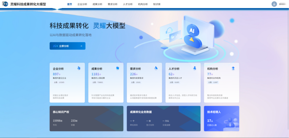289x138 pixels.
Task: Click the 机构分析 card icon
Action: pos(233,68)
